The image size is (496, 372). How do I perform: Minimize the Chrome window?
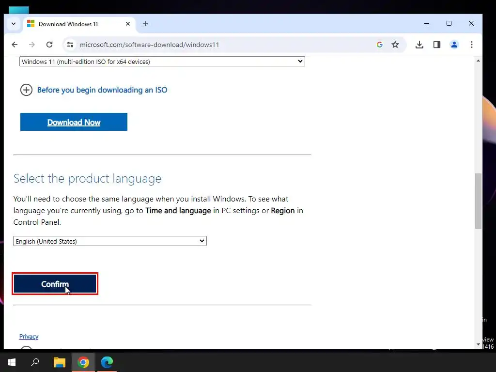pos(427,23)
